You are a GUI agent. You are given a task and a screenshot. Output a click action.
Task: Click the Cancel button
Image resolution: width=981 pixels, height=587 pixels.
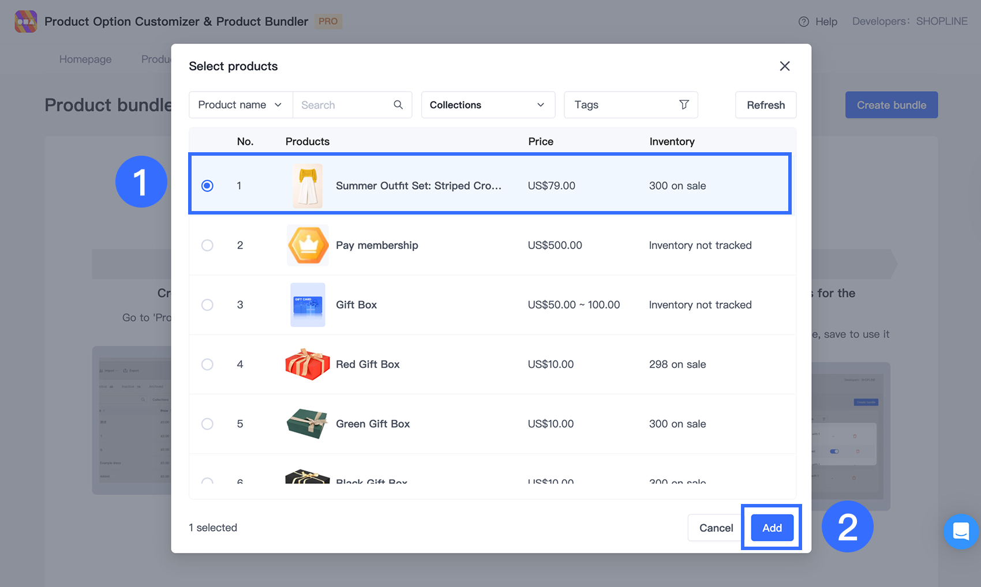click(x=716, y=528)
